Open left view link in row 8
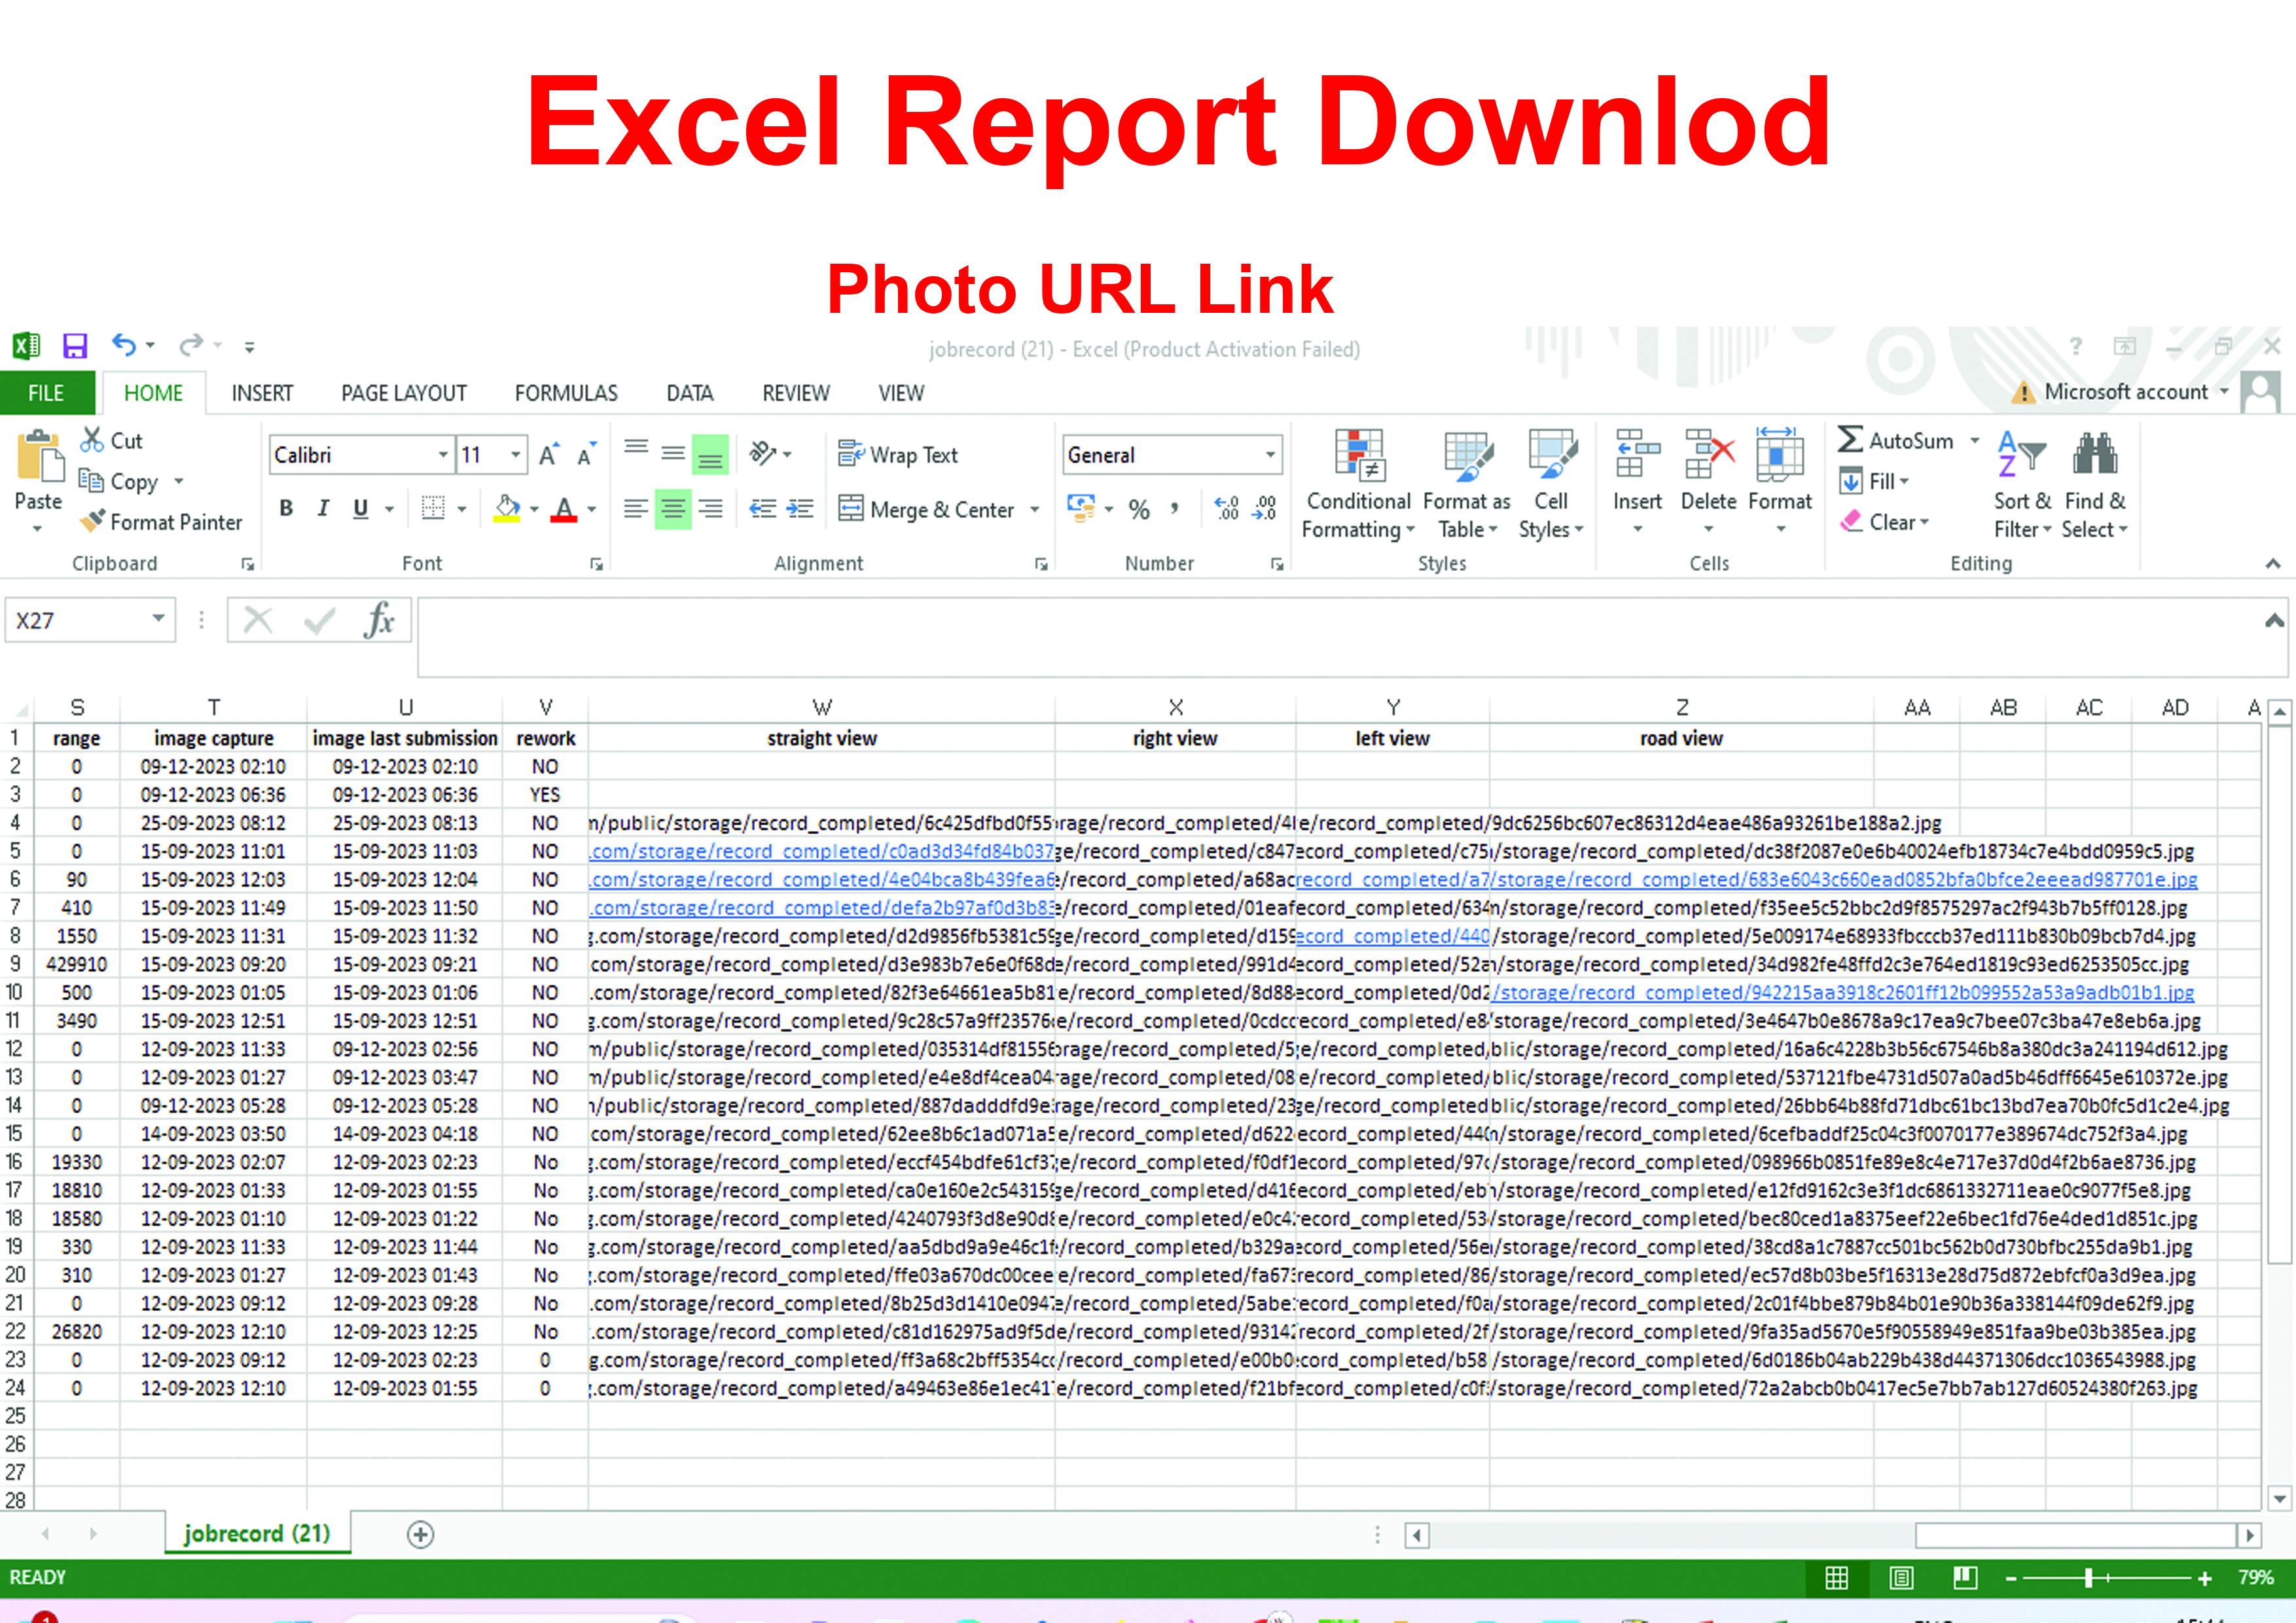 coord(1393,936)
